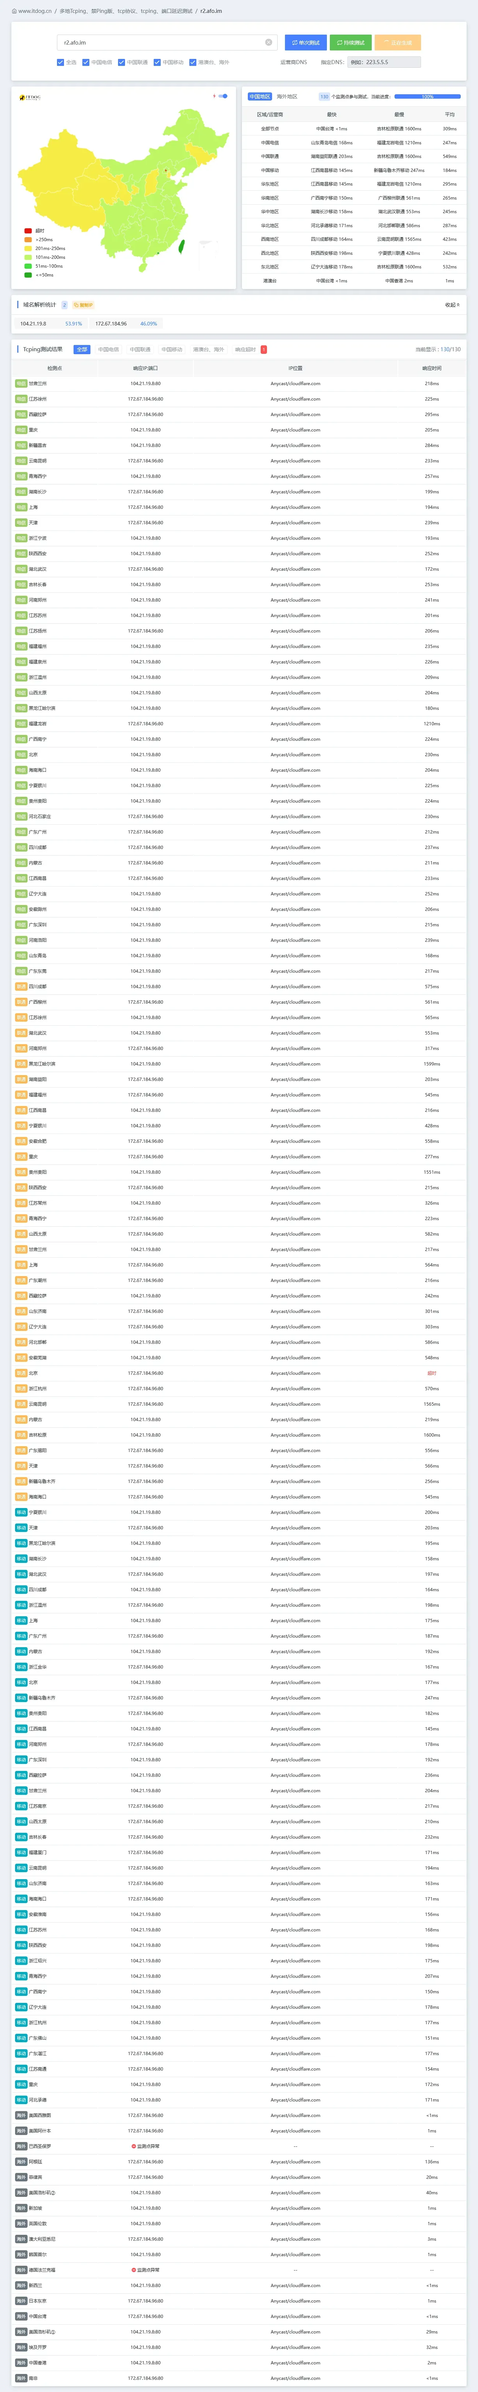Viewport: 478px width, 2392px height.
Task: Click the <=50ms green legend swatch
Action: pos(28,275)
